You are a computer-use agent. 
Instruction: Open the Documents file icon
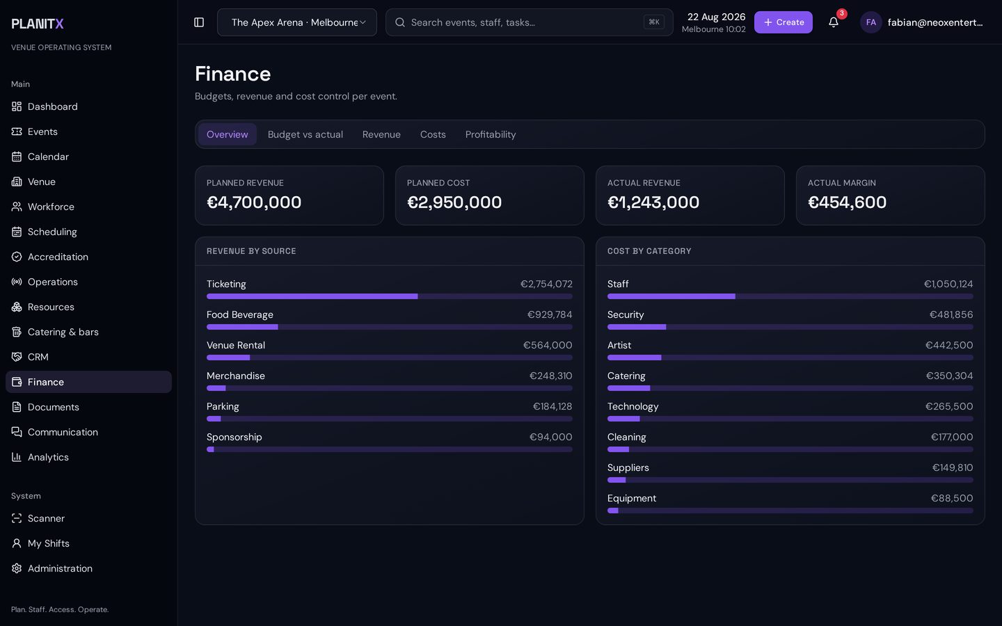point(17,407)
